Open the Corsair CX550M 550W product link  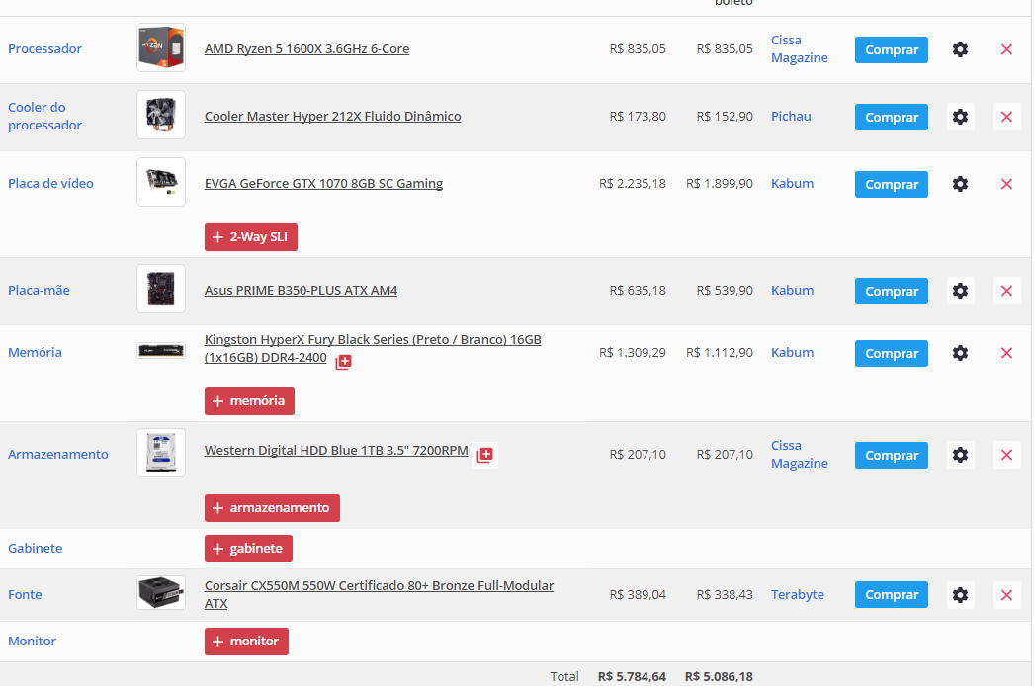(379, 594)
